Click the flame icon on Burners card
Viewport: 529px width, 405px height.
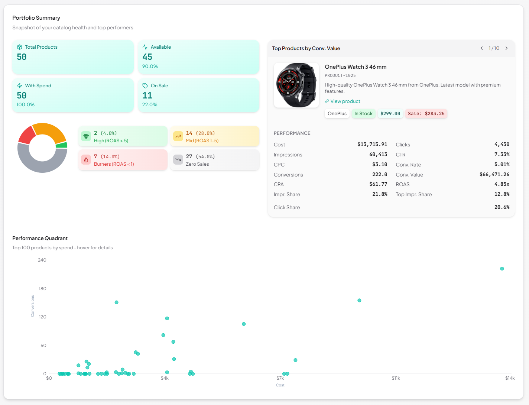[x=86, y=159]
